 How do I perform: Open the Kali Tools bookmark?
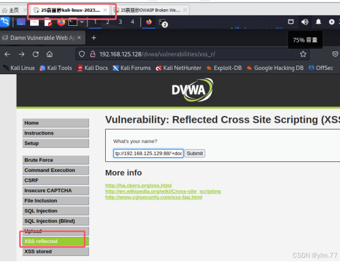pyautogui.click(x=56, y=68)
